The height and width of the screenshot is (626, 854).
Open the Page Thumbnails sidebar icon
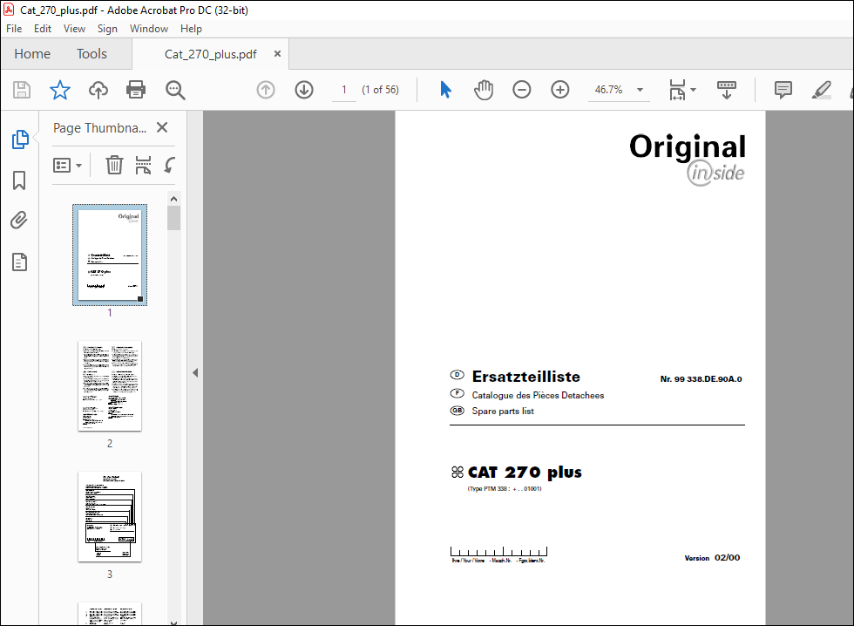pyautogui.click(x=20, y=139)
